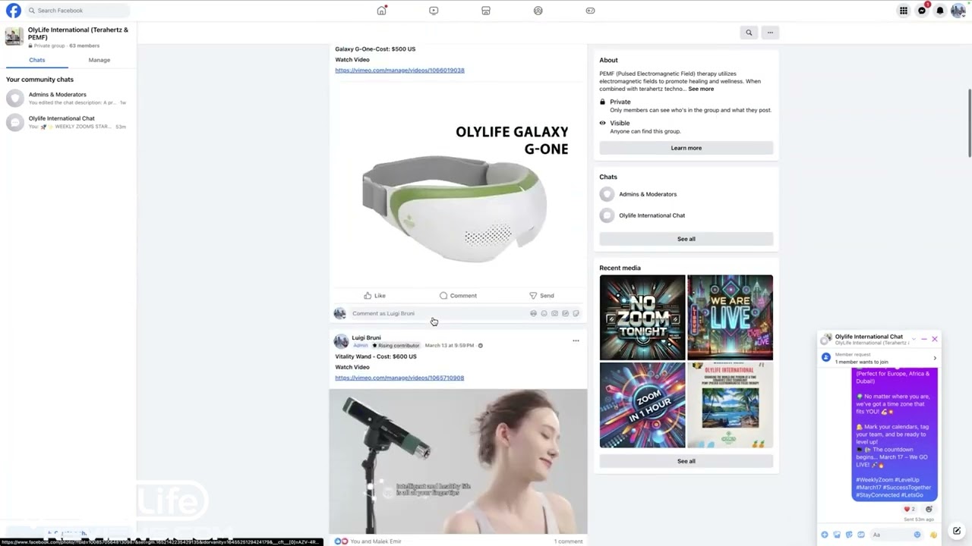Open the apps grid menu icon
Viewport: 972px width, 546px height.
click(904, 11)
